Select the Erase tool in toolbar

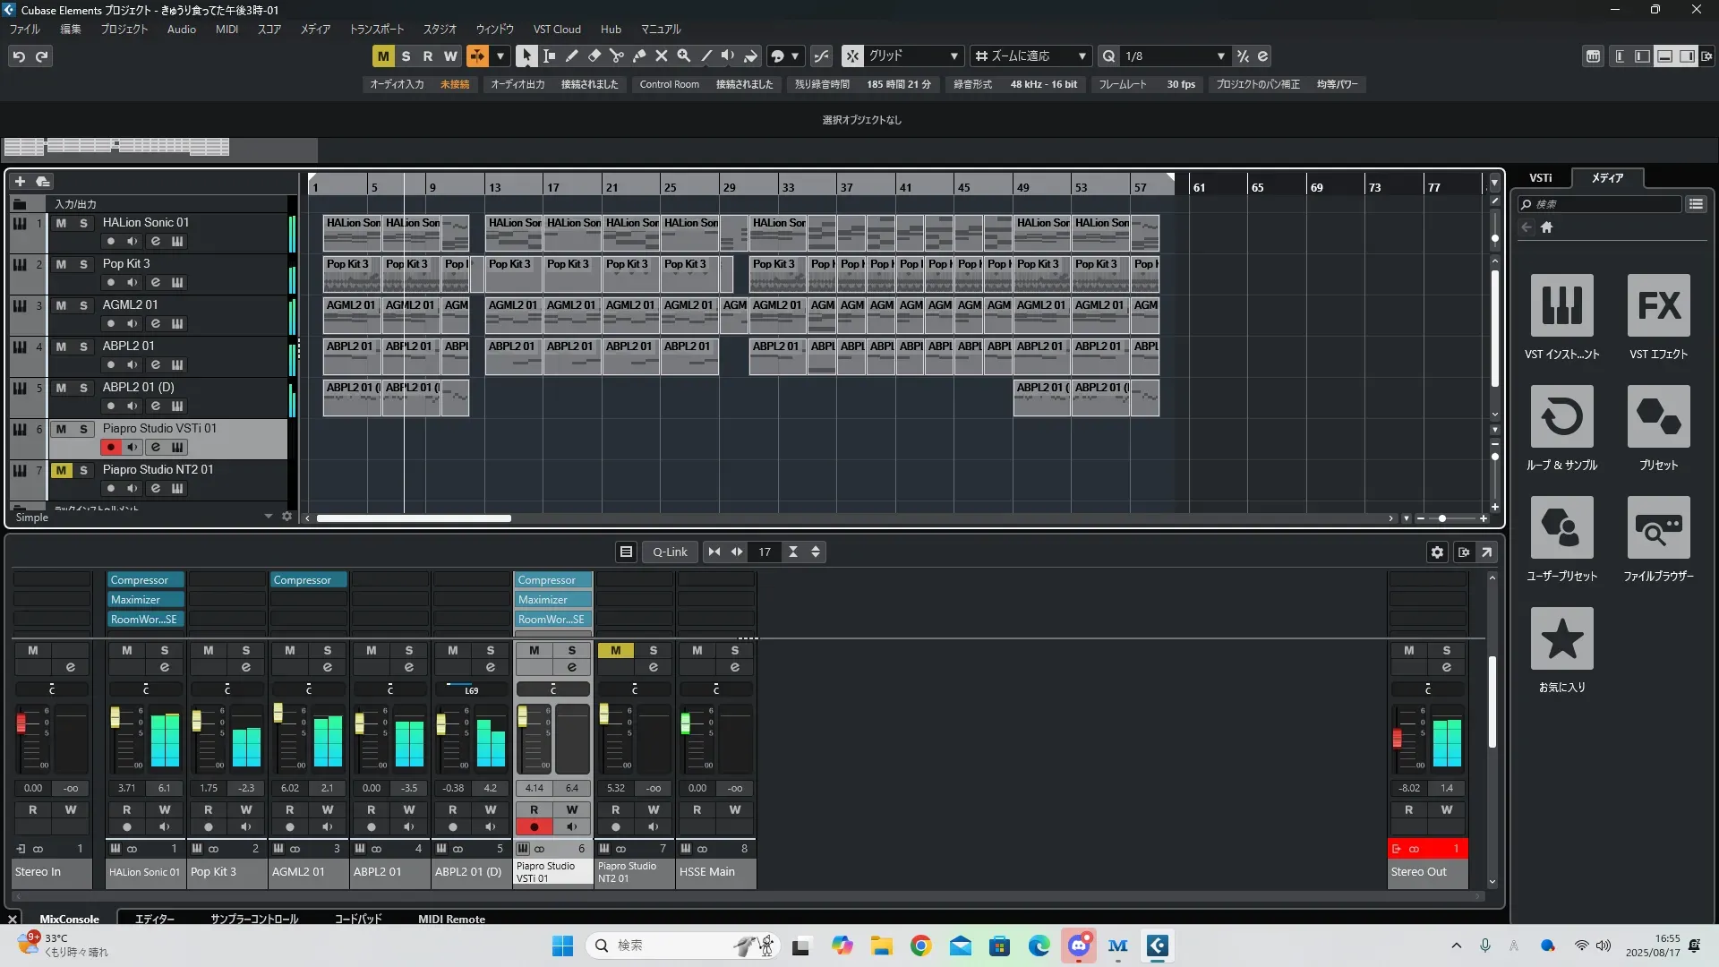(x=594, y=56)
